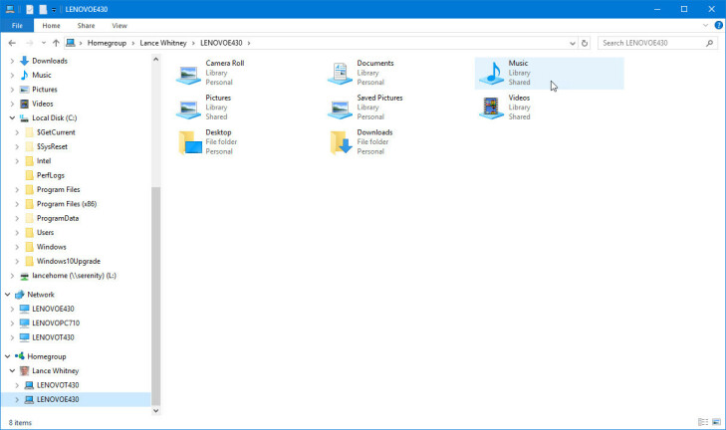Open the Videos library film icon
The height and width of the screenshot is (430, 726).
(491, 108)
